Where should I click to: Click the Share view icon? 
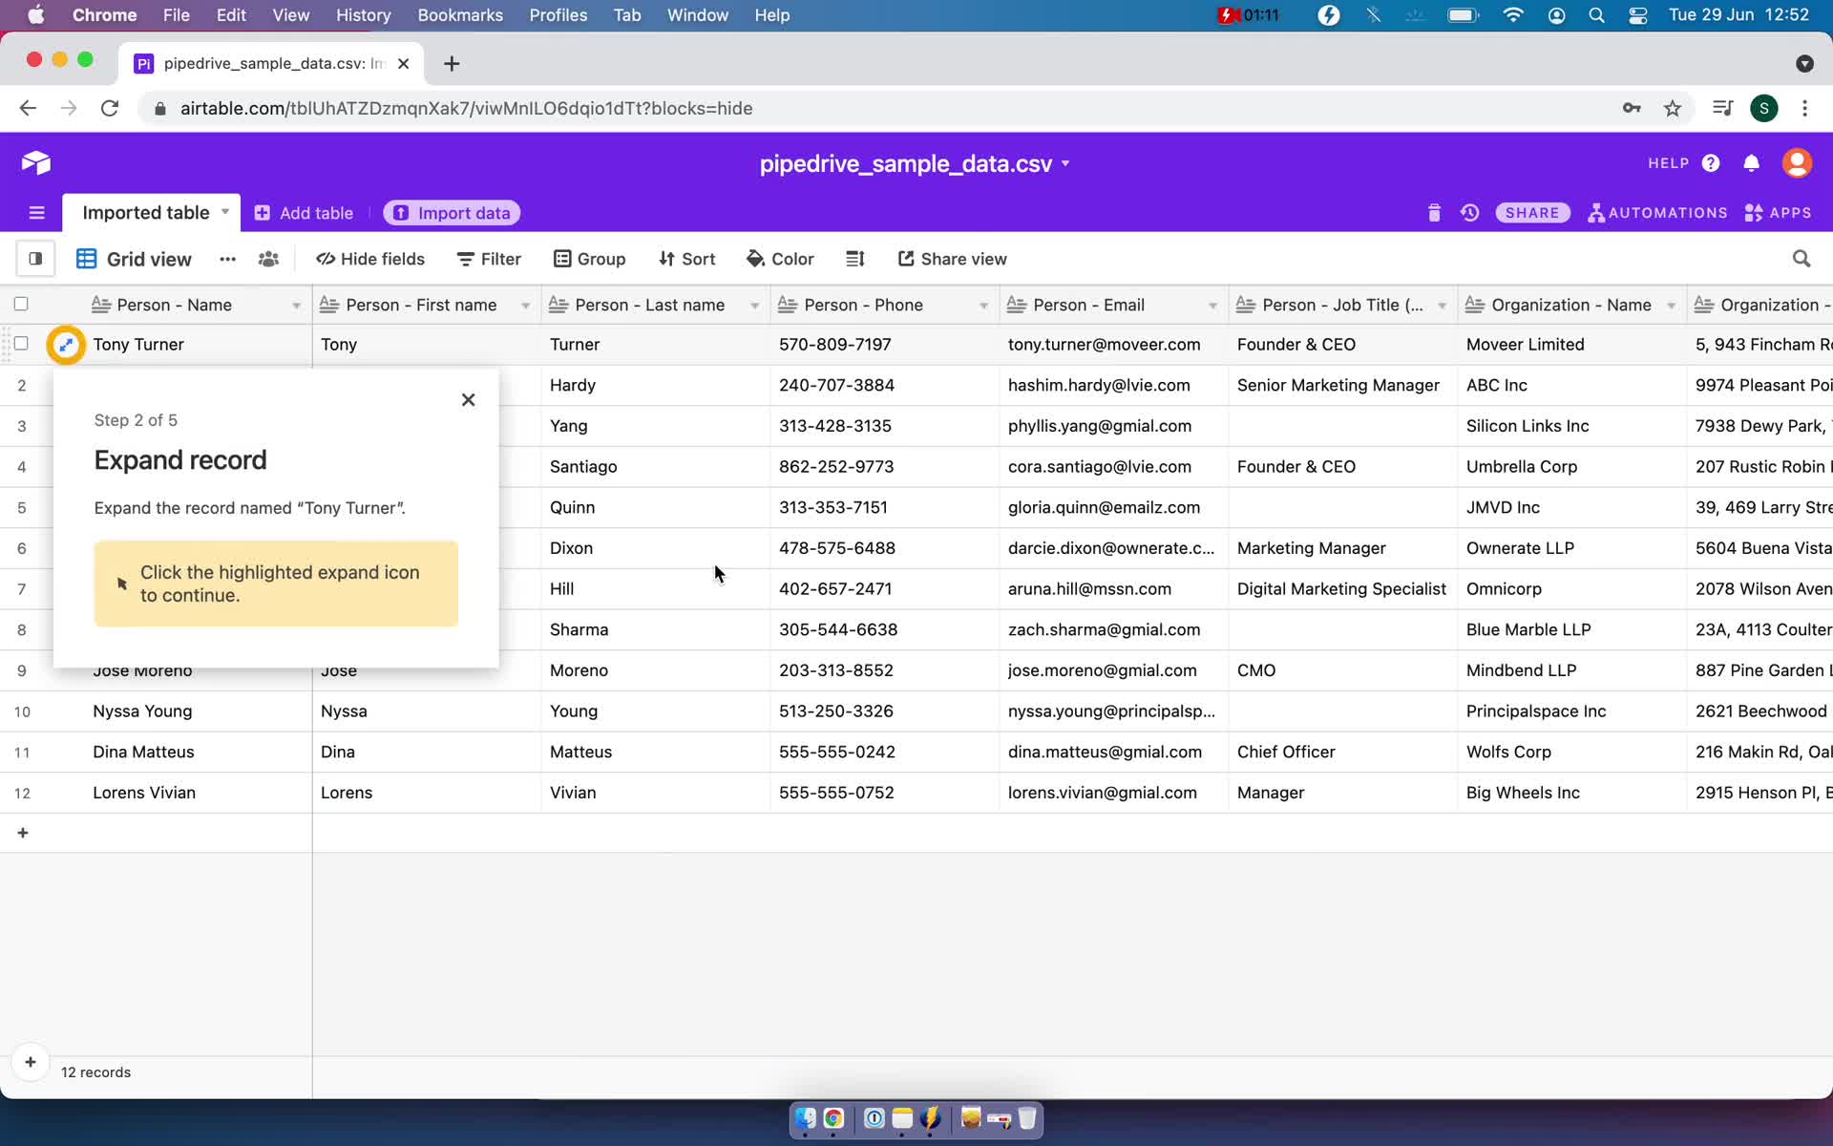(x=952, y=258)
